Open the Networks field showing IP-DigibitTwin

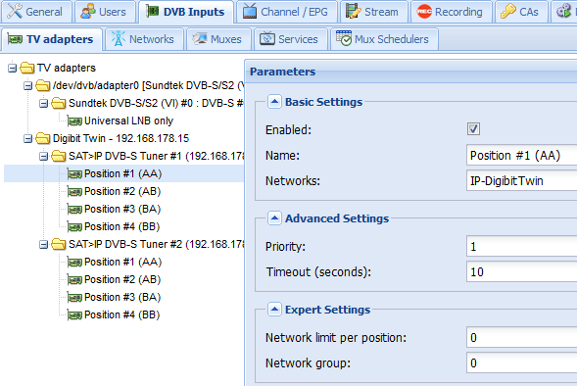[521, 180]
